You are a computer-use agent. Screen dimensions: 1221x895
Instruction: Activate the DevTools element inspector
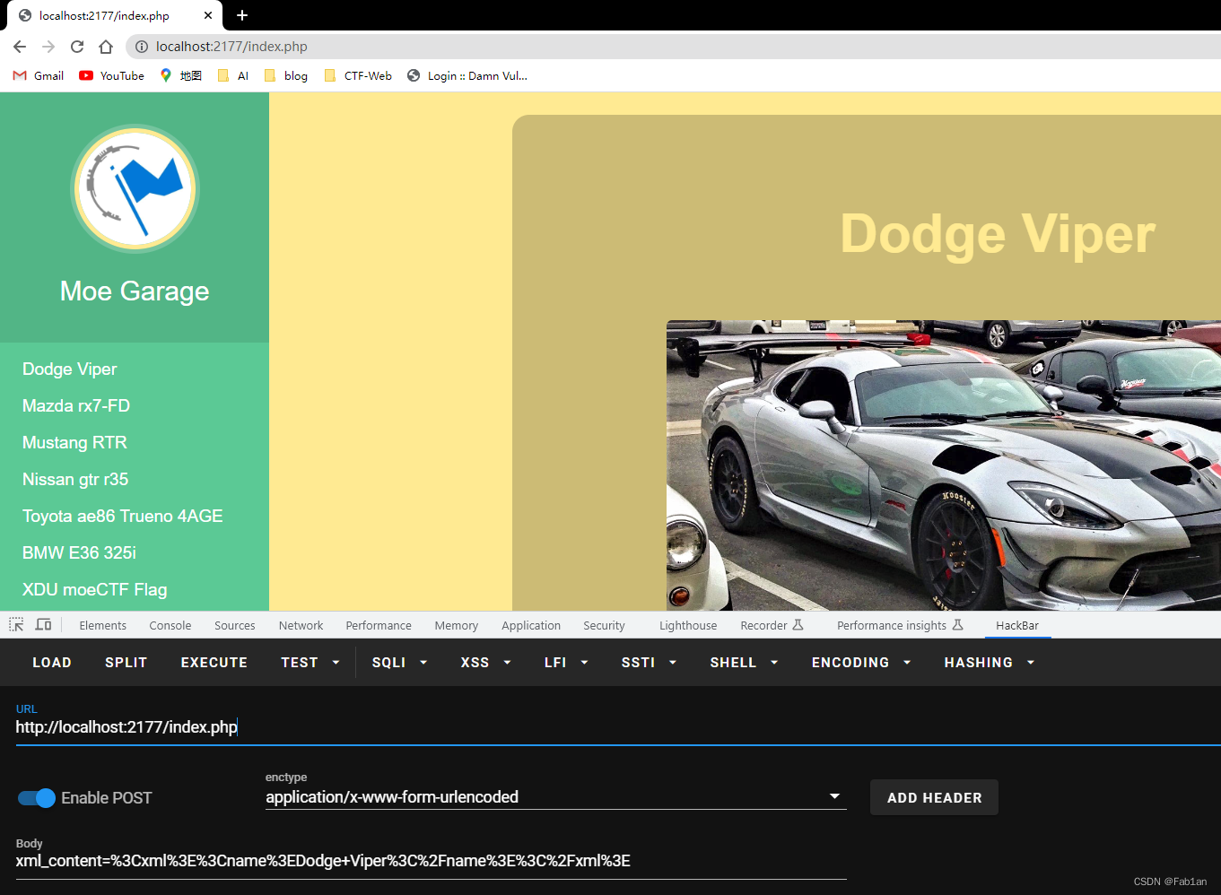click(x=16, y=625)
